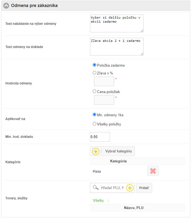Select the Položka zadarmo radio option
The image size is (193, 219).
pos(94,65)
